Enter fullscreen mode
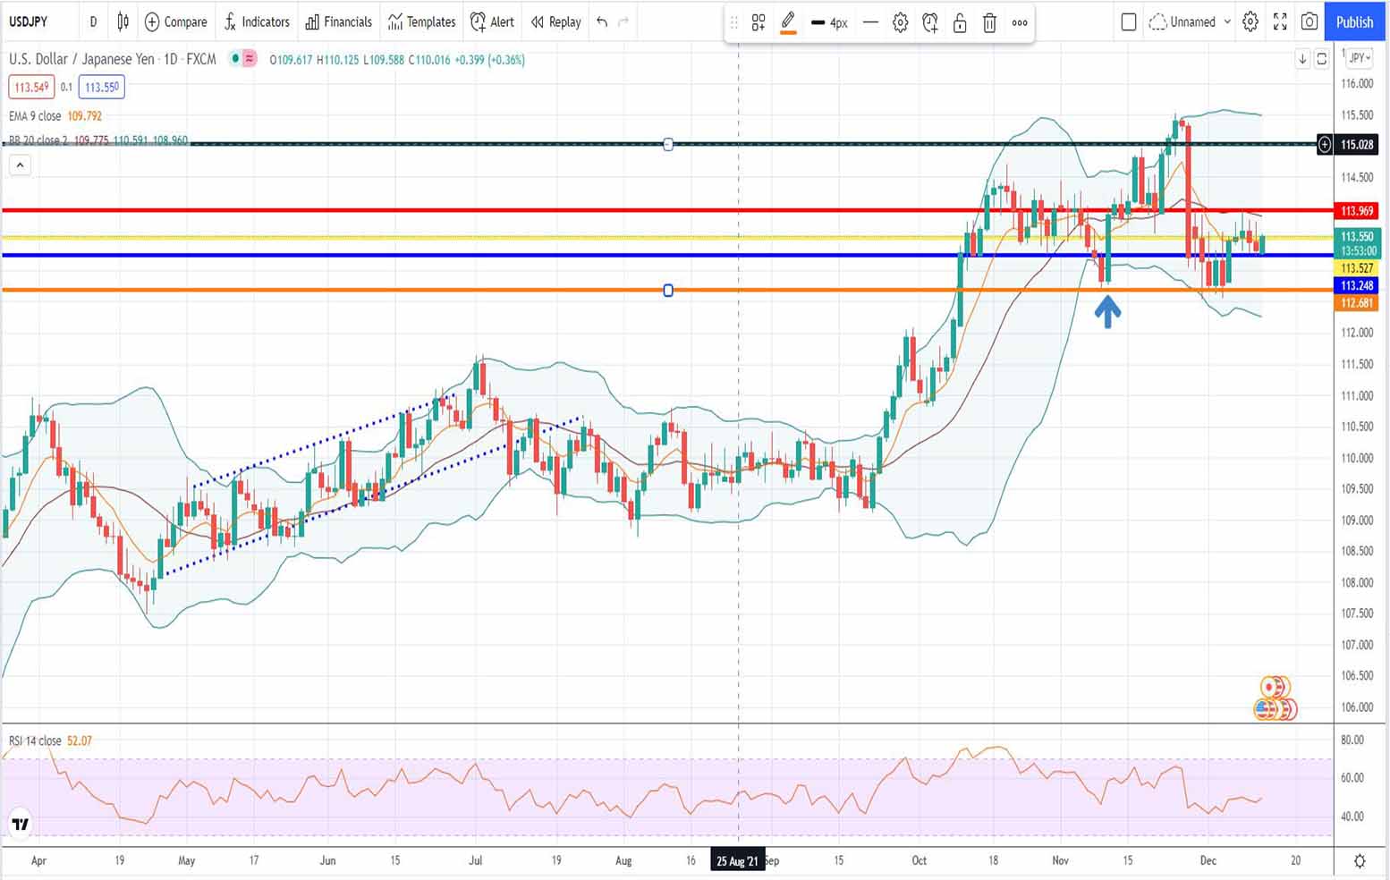The height and width of the screenshot is (880, 1390). click(x=1280, y=21)
